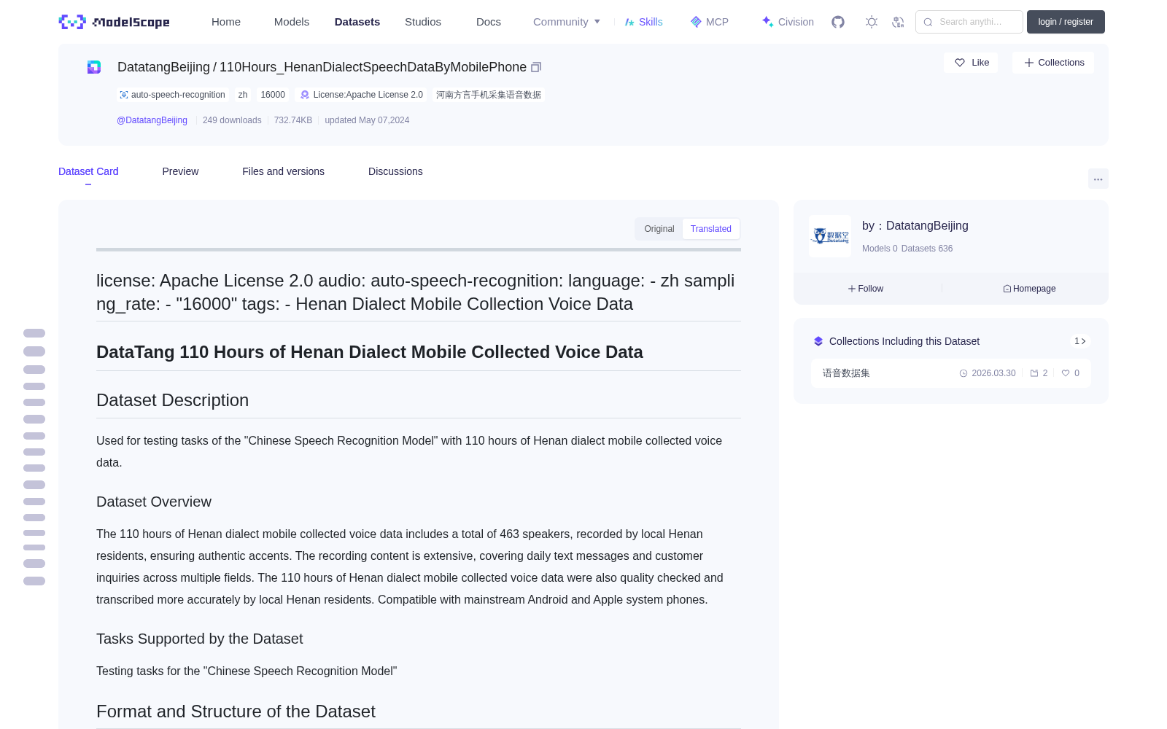The width and height of the screenshot is (1167, 729).
Task: Click the heart icon on the Like button
Action: coord(960,63)
